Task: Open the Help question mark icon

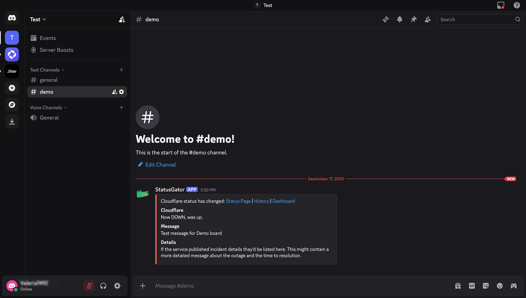Action: (x=517, y=5)
